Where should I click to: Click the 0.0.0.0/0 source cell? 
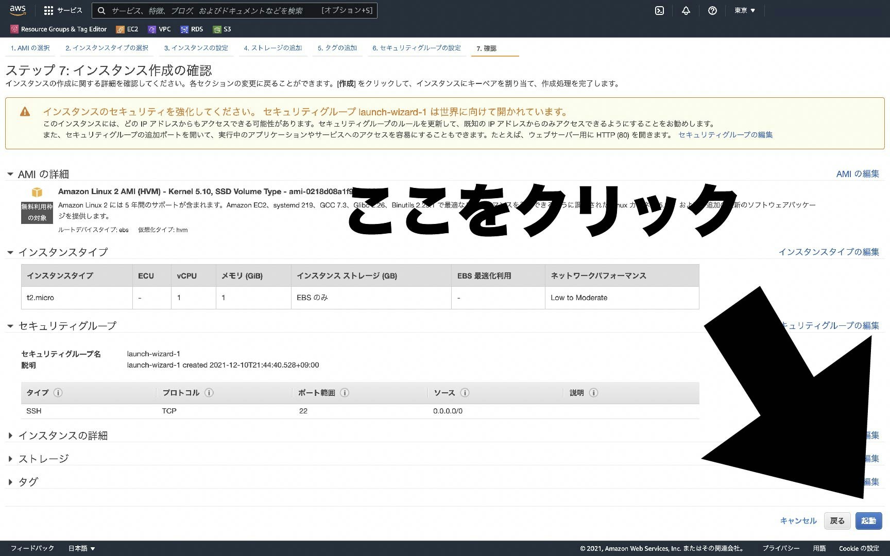click(448, 411)
